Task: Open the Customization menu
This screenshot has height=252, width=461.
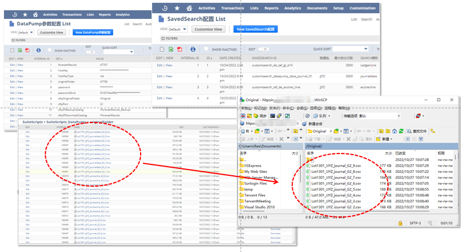Action: click(362, 8)
